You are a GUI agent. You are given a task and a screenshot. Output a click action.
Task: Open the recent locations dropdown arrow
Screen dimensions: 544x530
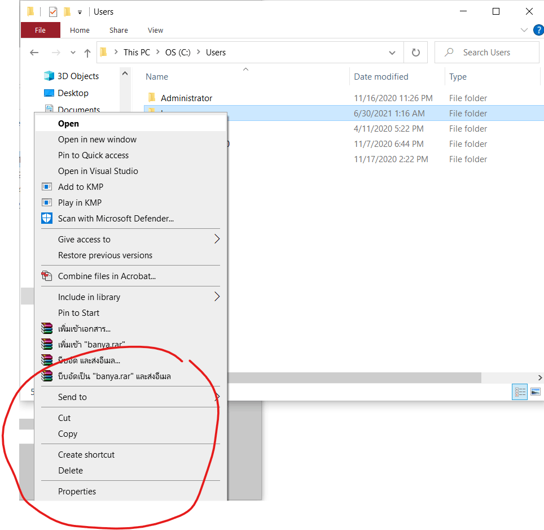73,53
